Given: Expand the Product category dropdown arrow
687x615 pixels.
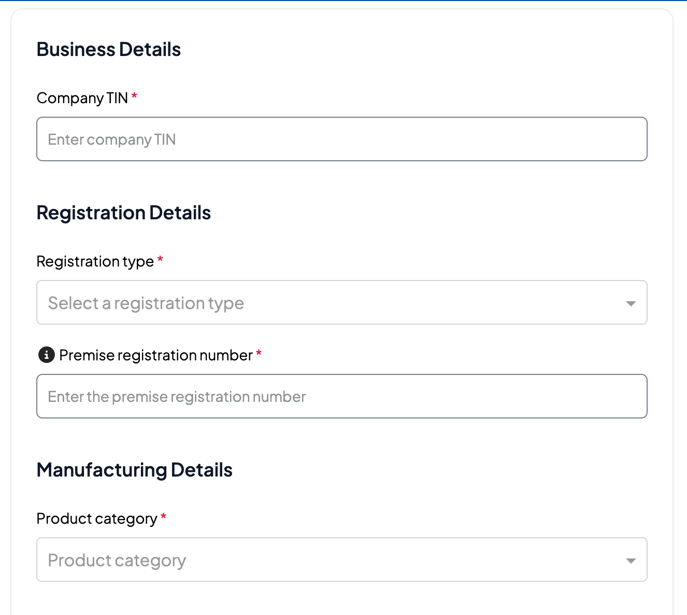Looking at the screenshot, I should [x=631, y=561].
